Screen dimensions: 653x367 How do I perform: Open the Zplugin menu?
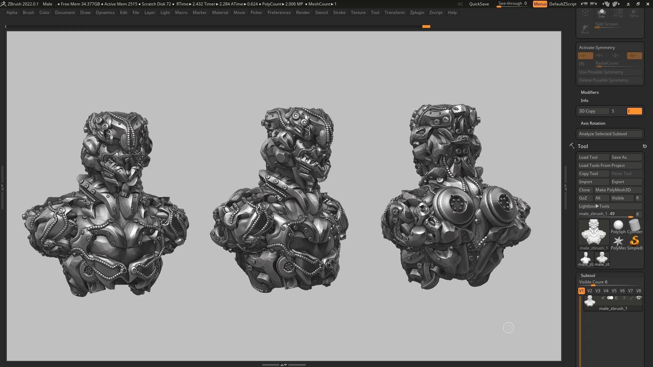point(417,13)
